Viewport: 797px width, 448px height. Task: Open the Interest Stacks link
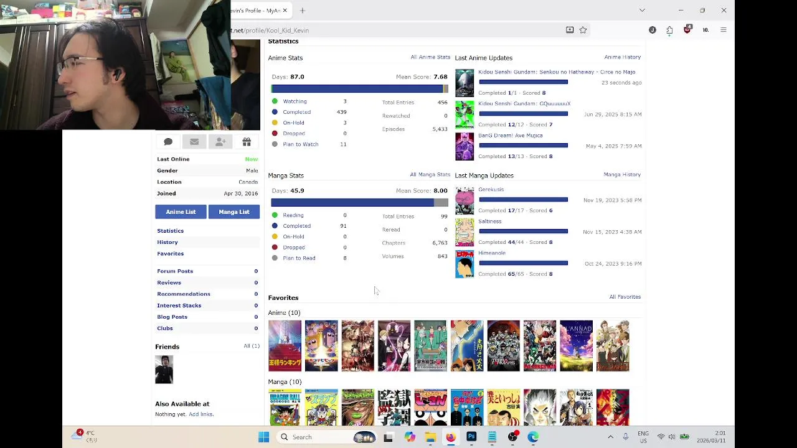coord(179,306)
